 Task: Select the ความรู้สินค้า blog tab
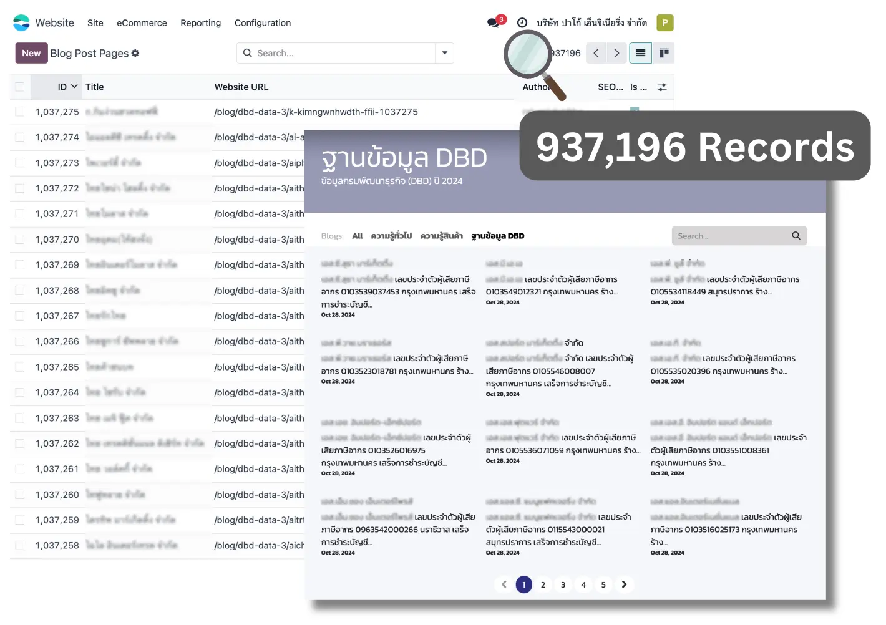tap(442, 236)
